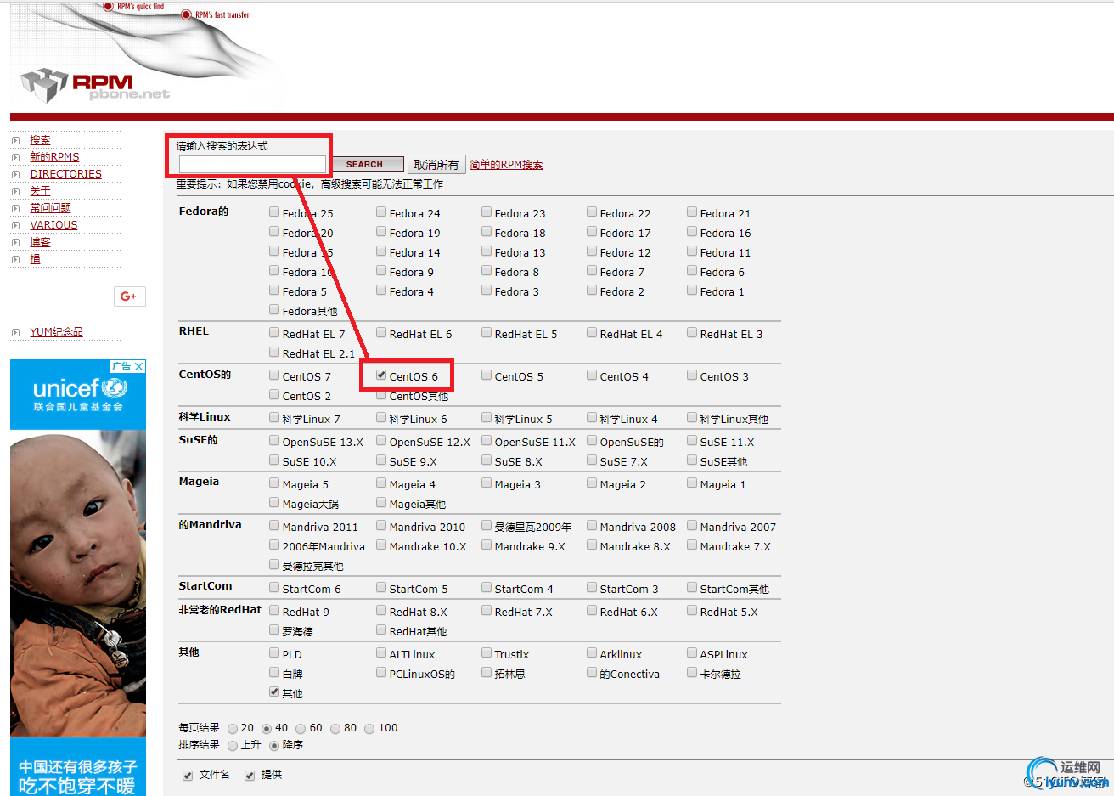The width and height of the screenshot is (1114, 796).
Task: Check the Fedora其他 checkbox
Action: pos(274,309)
